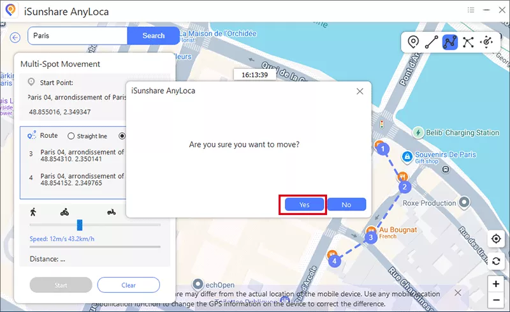The width and height of the screenshot is (510, 312).
Task: Select the two-spot straight route mode
Action: pyautogui.click(x=432, y=42)
